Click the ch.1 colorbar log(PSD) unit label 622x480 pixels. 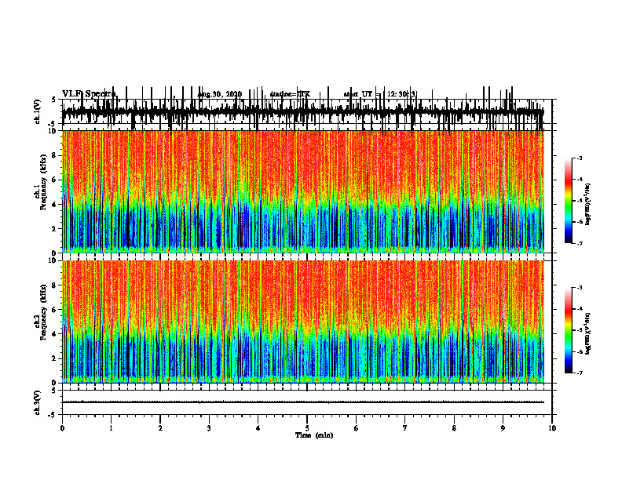point(588,204)
